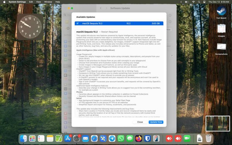Open Control Center from the menu bar

(x=205, y=2)
